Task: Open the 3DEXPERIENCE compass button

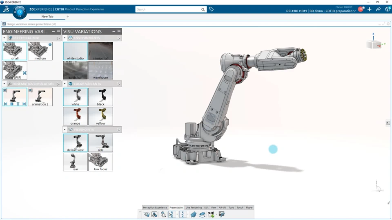Action: pos(20,12)
